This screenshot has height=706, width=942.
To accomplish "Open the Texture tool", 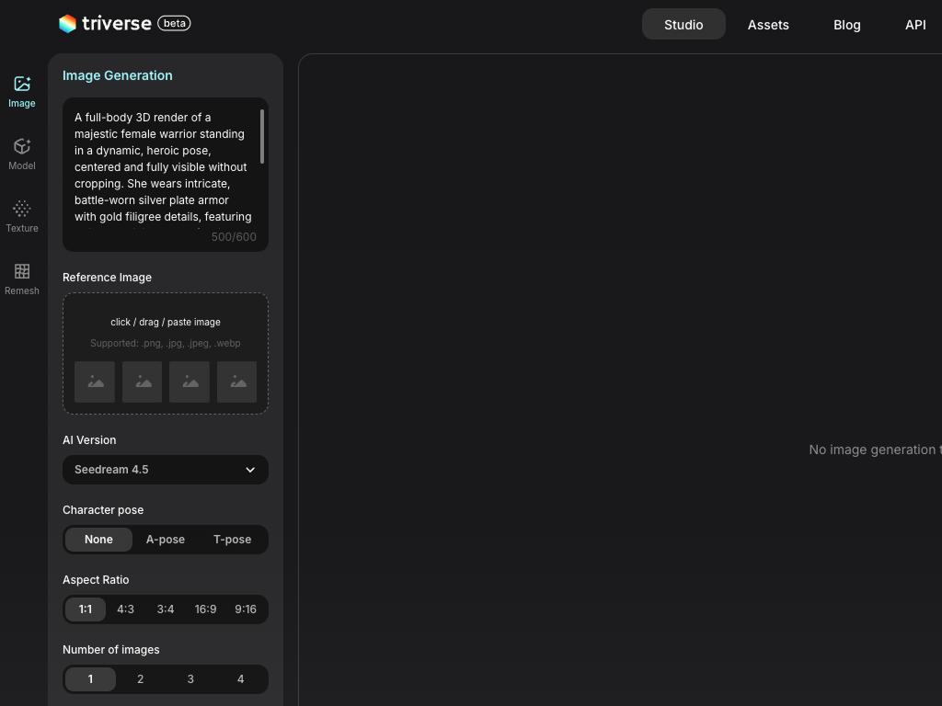I will pyautogui.click(x=22, y=216).
